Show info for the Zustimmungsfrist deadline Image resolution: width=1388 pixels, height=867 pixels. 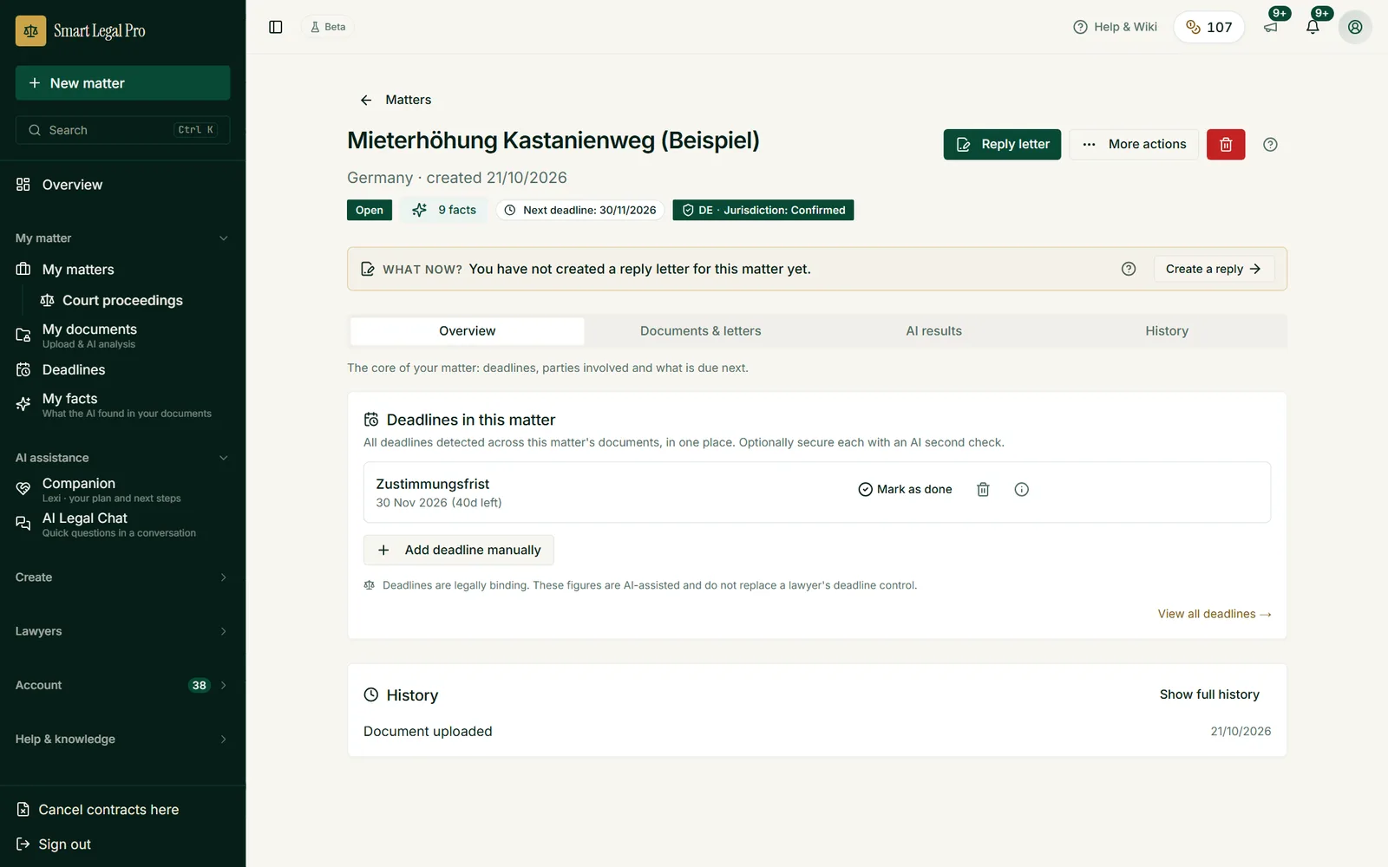click(1022, 489)
